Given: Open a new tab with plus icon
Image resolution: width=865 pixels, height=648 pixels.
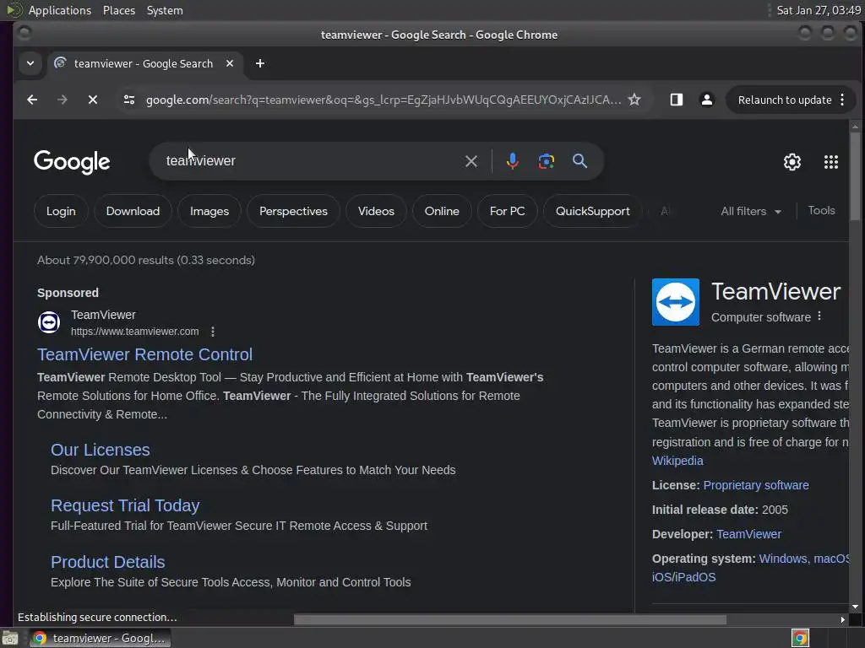Looking at the screenshot, I should click(260, 63).
